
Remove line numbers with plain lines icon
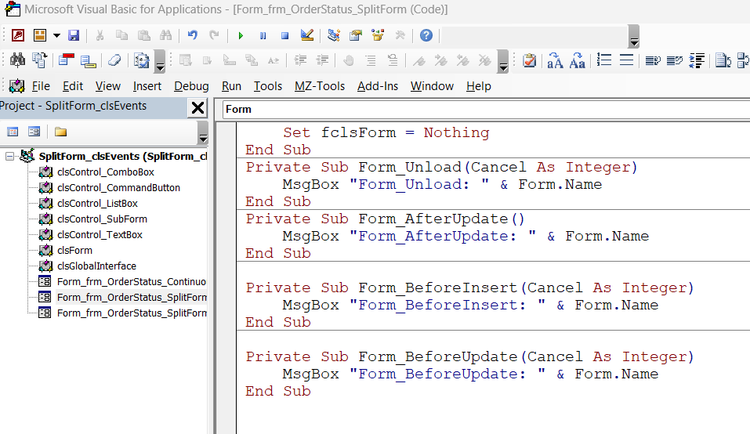[x=626, y=60]
